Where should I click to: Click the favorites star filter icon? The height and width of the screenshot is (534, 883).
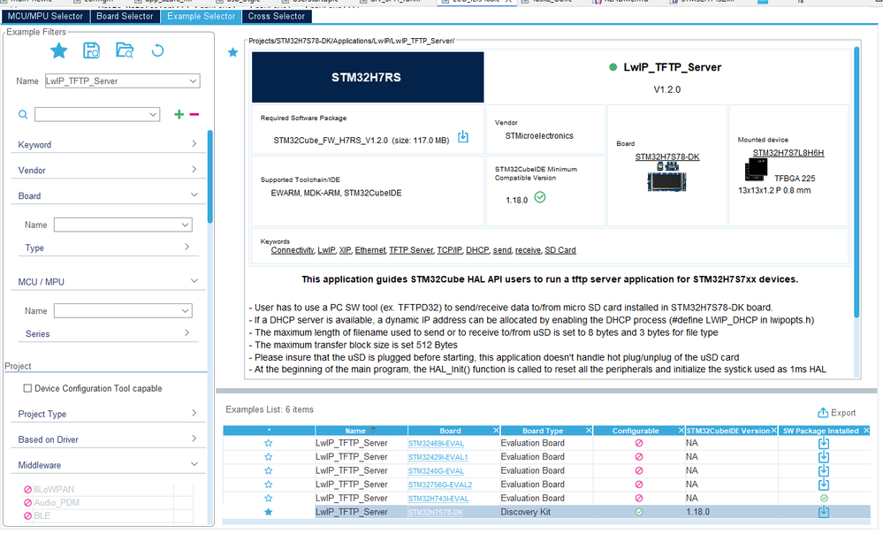click(x=58, y=50)
